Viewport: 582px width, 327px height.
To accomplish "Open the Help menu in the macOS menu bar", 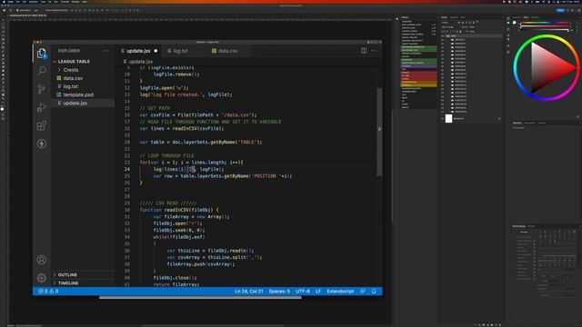I will (85, 2).
